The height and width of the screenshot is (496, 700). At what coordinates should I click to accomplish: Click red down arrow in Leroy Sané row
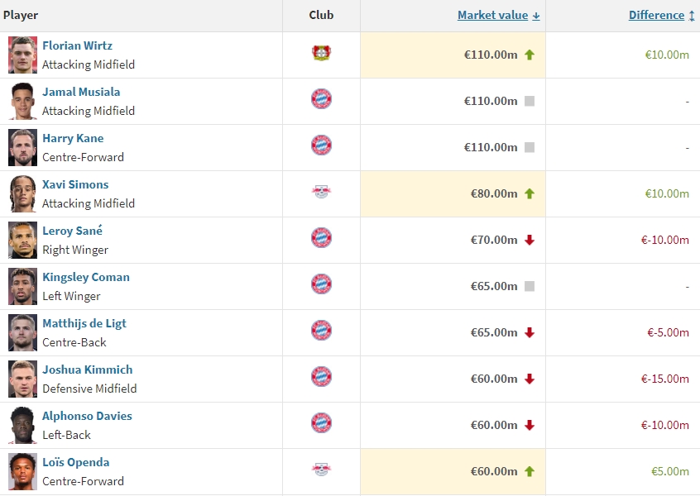530,240
